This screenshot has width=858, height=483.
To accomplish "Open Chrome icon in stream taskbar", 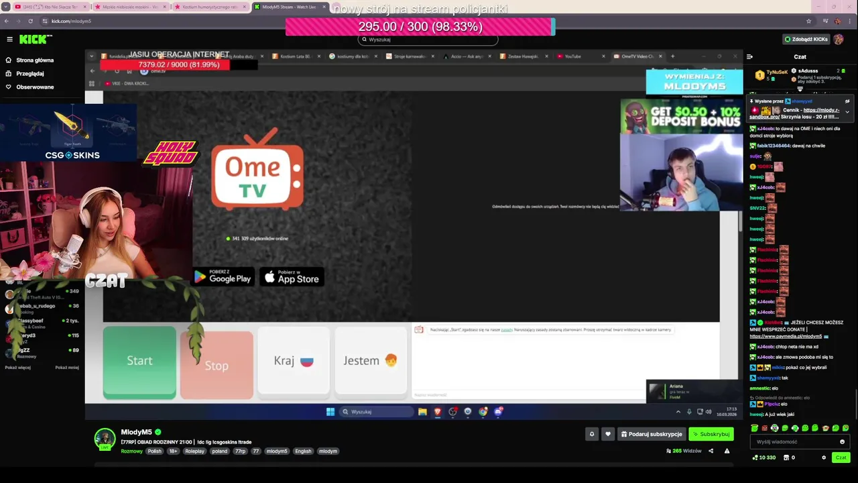I will pos(483,411).
